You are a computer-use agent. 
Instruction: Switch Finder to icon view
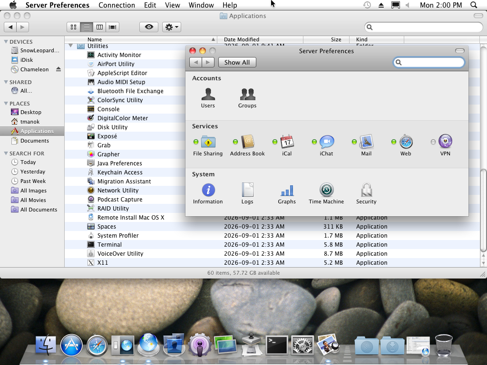pos(73,27)
